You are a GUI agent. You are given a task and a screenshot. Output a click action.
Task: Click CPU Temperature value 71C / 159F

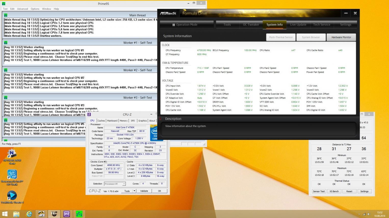(203, 68)
